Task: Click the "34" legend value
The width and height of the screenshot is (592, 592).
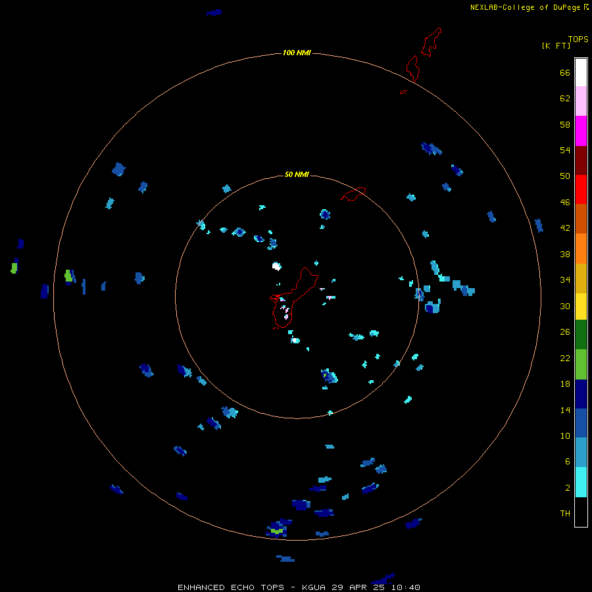Action: tap(565, 280)
